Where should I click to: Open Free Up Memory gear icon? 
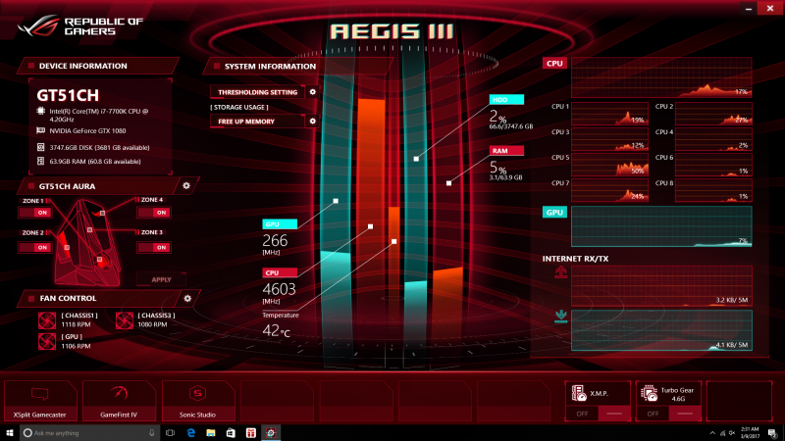click(x=312, y=121)
